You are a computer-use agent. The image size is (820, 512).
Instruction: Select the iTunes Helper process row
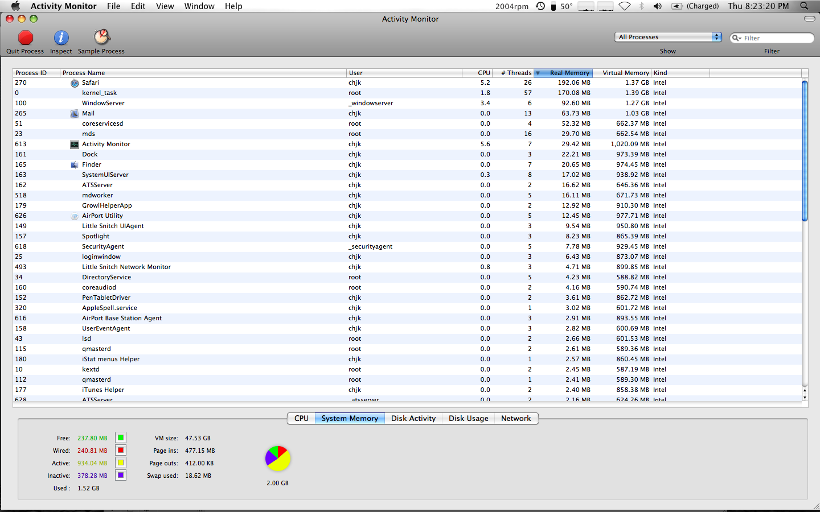coord(407,390)
